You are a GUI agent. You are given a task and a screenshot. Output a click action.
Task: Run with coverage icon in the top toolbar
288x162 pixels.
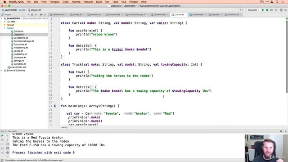(271, 10)
